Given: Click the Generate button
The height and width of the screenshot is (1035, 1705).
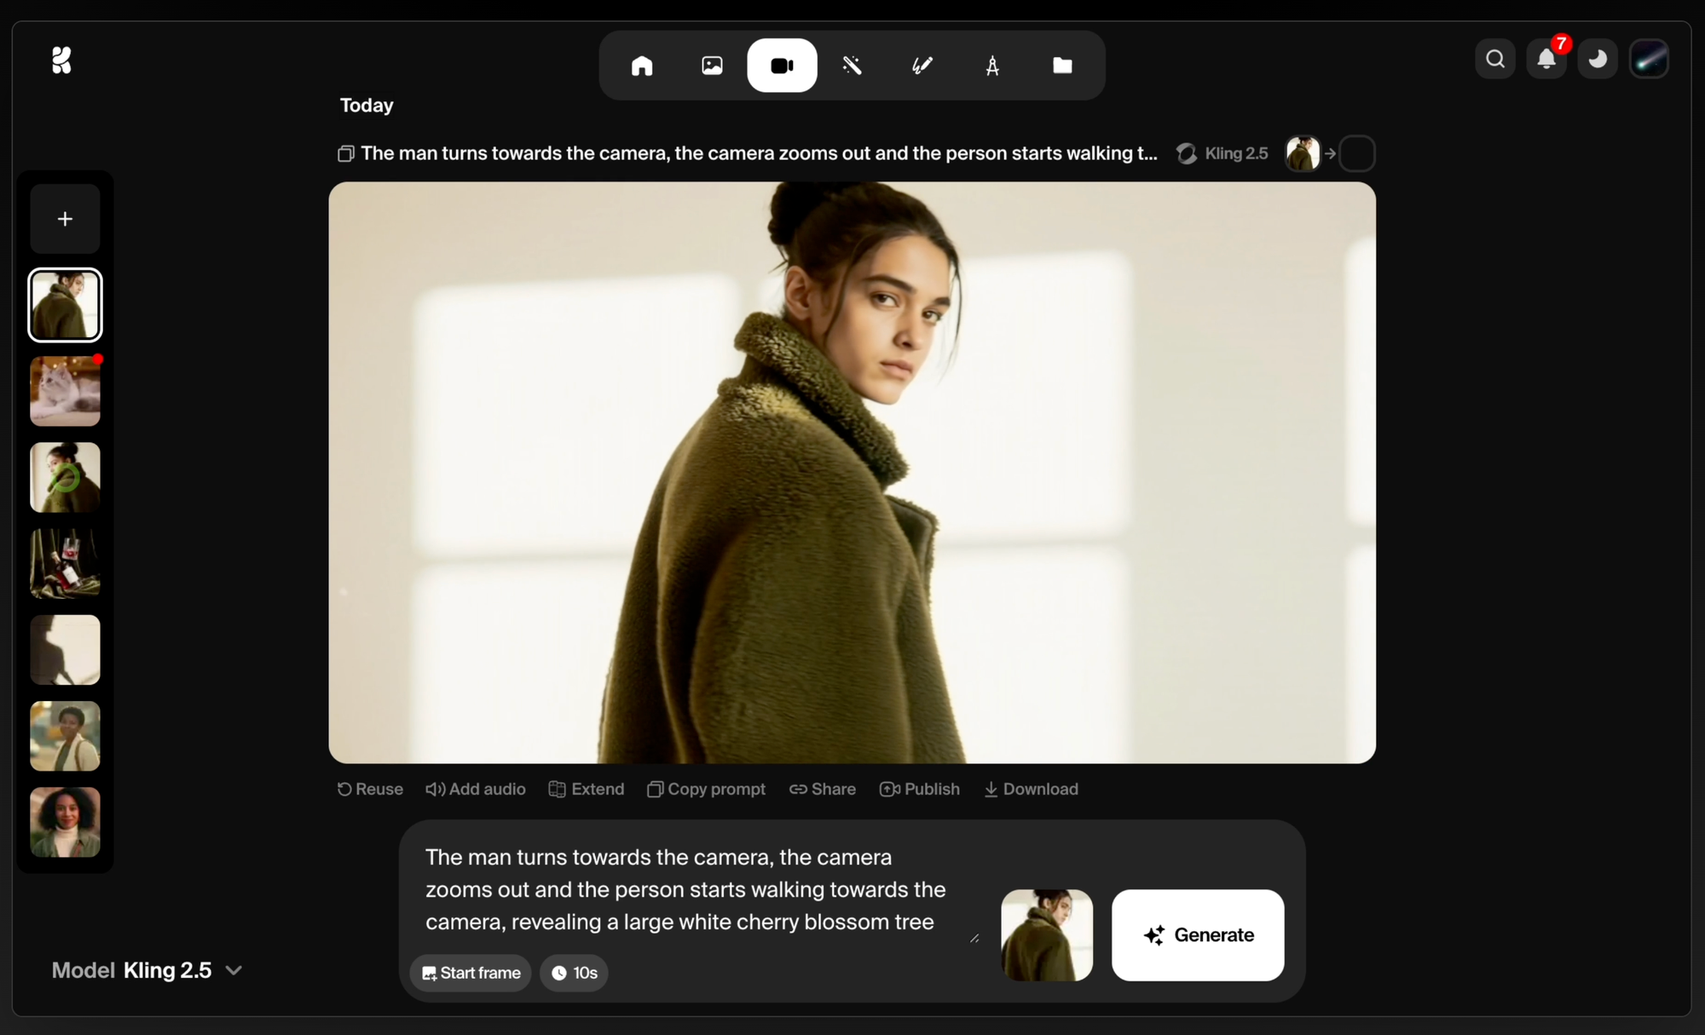Looking at the screenshot, I should click(x=1198, y=934).
